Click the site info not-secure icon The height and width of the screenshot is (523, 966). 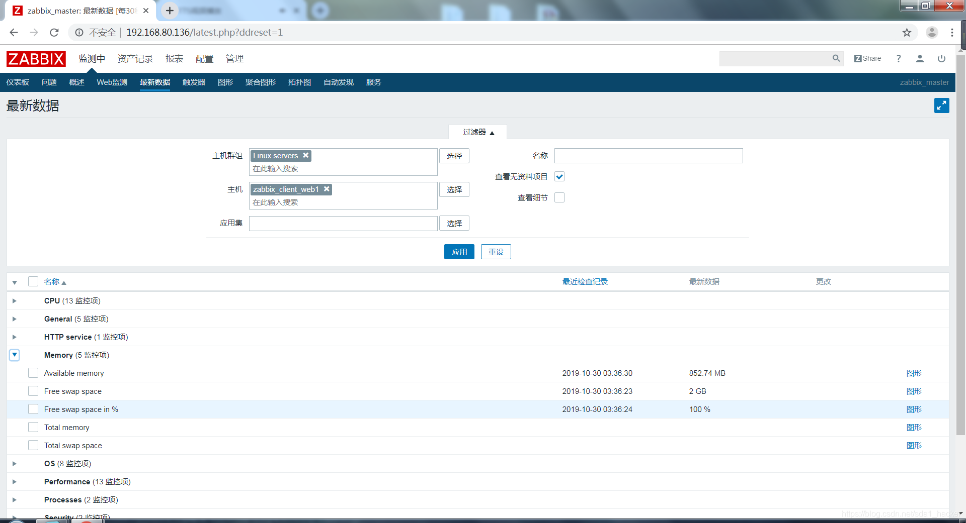[79, 33]
